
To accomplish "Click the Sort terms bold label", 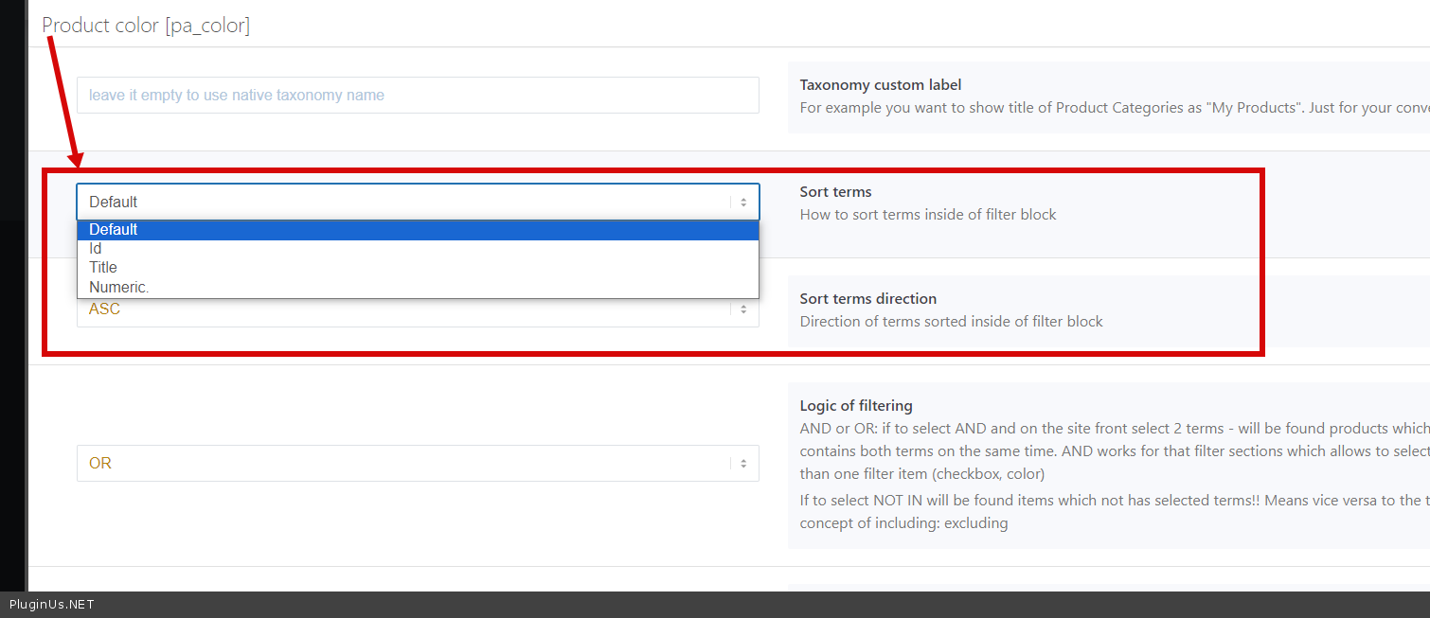I will (x=835, y=192).
